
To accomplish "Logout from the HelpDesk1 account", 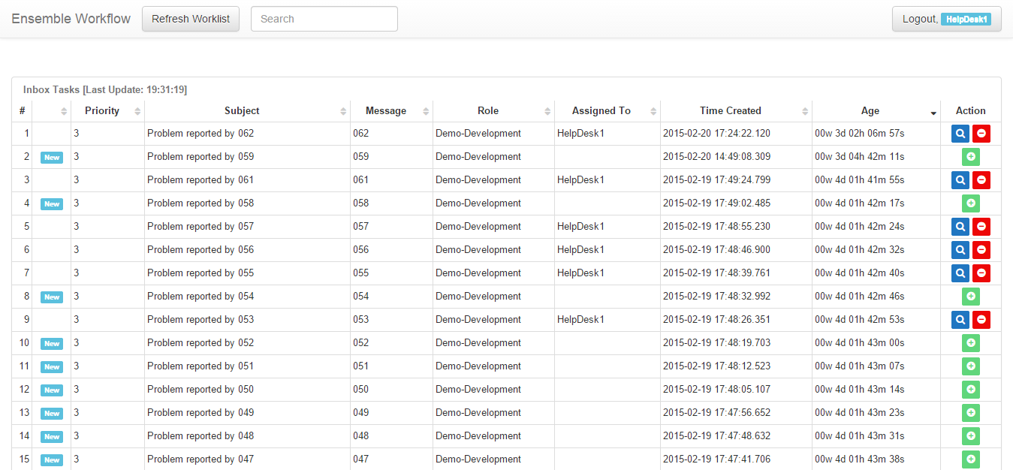I will (x=946, y=18).
